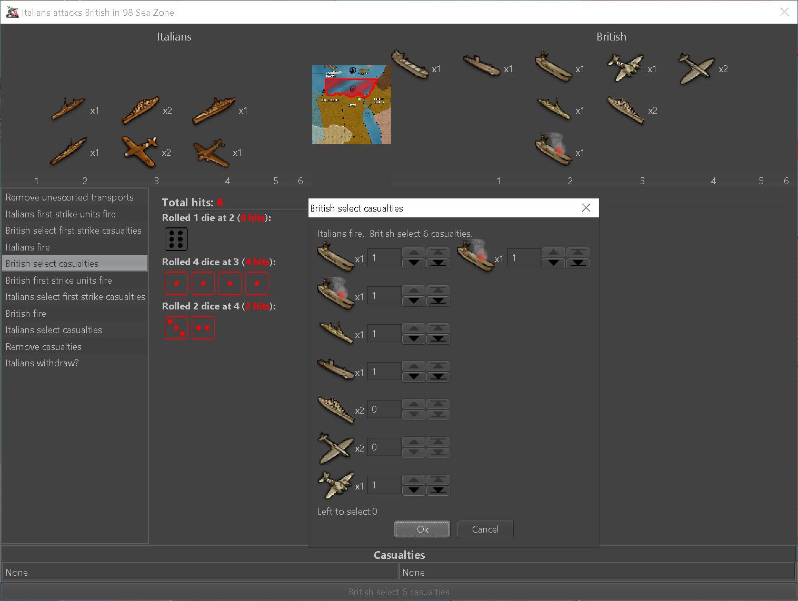Select British select first strike casualties step
This screenshot has width=798, height=601.
coord(75,231)
